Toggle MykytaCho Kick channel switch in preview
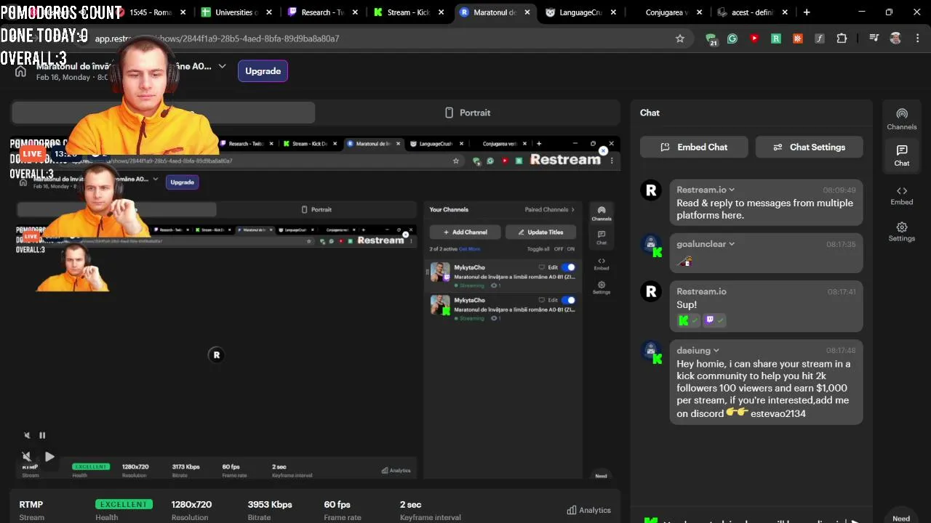The width and height of the screenshot is (931, 523). pos(568,300)
